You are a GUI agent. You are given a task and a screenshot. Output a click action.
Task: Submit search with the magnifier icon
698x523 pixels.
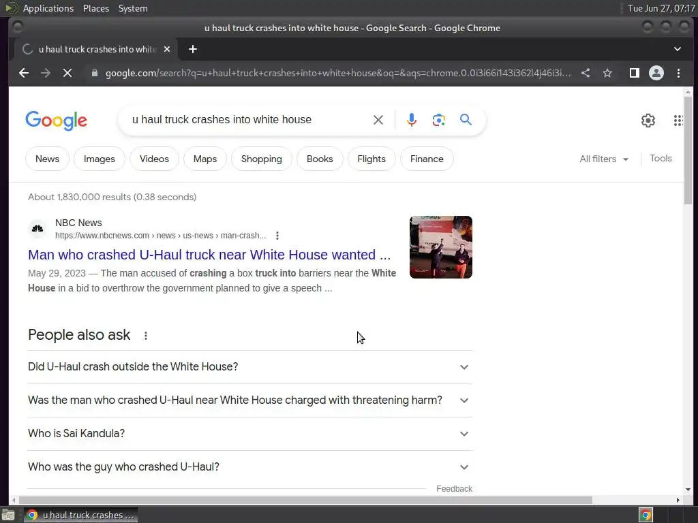(466, 120)
